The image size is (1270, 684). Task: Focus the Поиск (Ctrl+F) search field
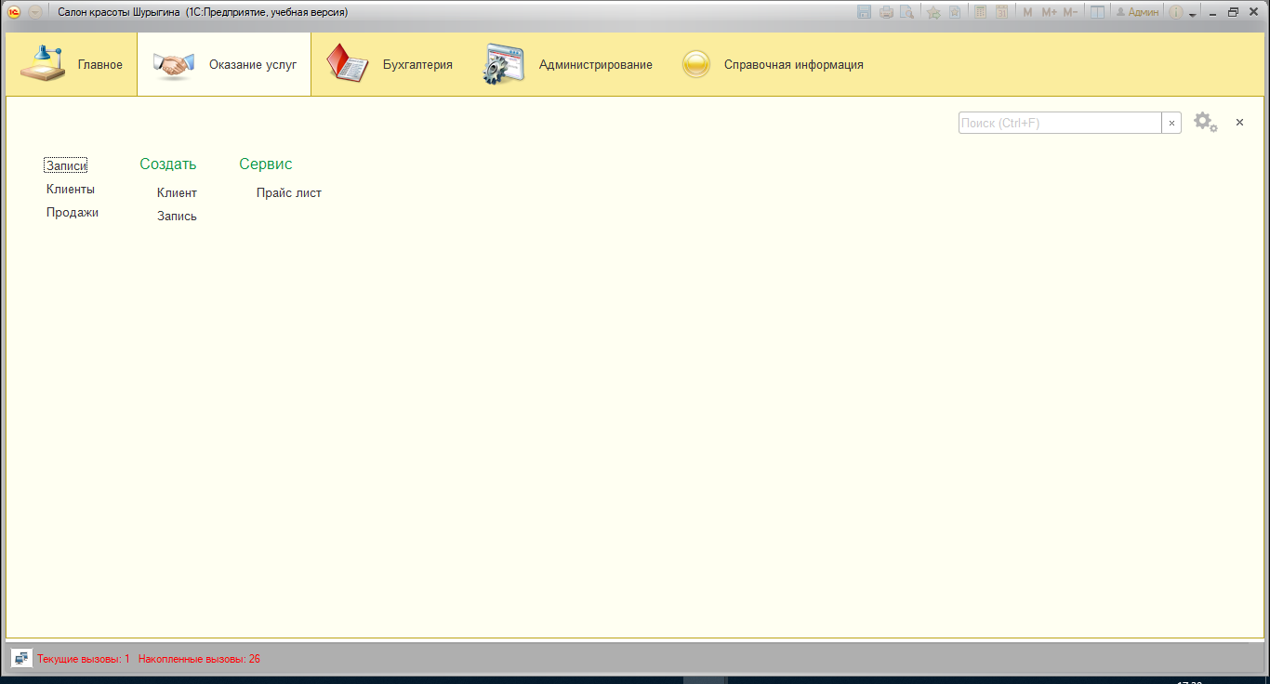(x=1060, y=123)
